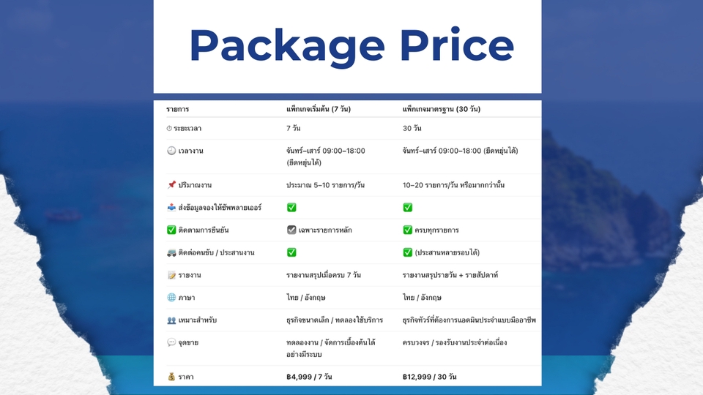
Task: Select the แพ็กเกจเริ่มต้น (7 วัน) column header
Action: pyautogui.click(x=318, y=109)
